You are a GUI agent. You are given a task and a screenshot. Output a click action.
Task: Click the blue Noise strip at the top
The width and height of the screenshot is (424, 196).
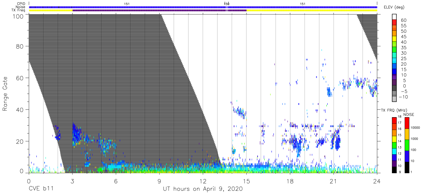[203, 7]
